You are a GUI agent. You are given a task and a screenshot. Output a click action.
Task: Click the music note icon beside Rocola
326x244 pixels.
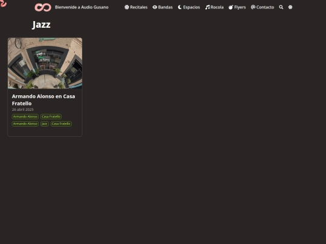207,7
